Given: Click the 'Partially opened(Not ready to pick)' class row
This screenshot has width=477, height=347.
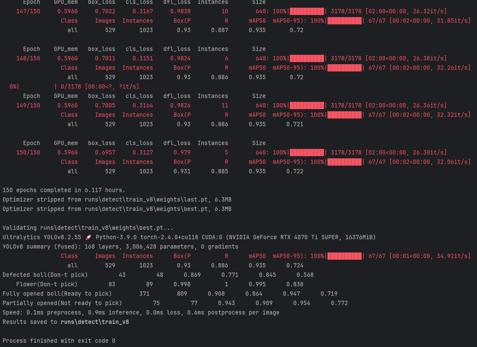Looking at the screenshot, I should (x=175, y=303).
